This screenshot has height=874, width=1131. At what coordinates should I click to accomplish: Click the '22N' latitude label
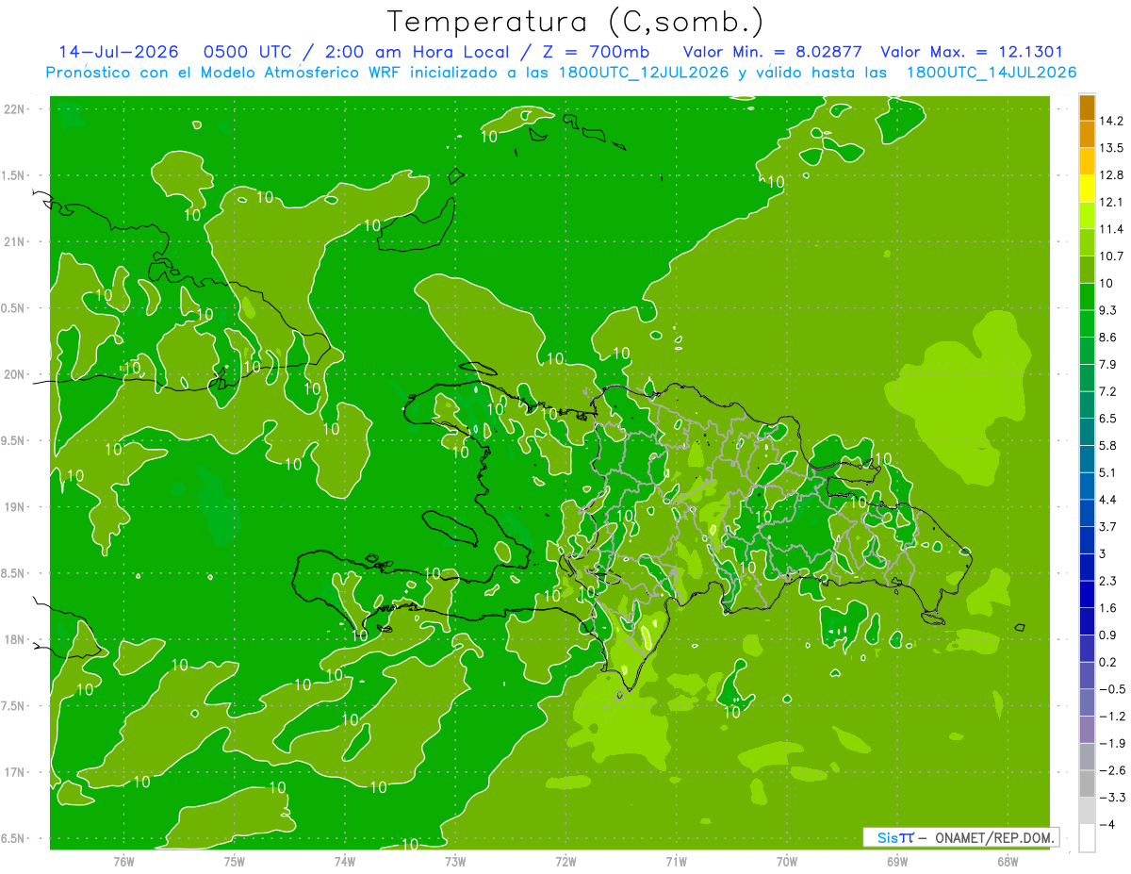(x=15, y=109)
